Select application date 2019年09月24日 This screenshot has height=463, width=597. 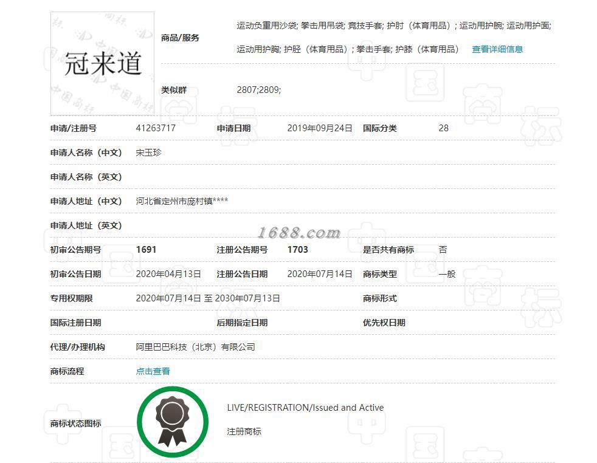(x=320, y=128)
